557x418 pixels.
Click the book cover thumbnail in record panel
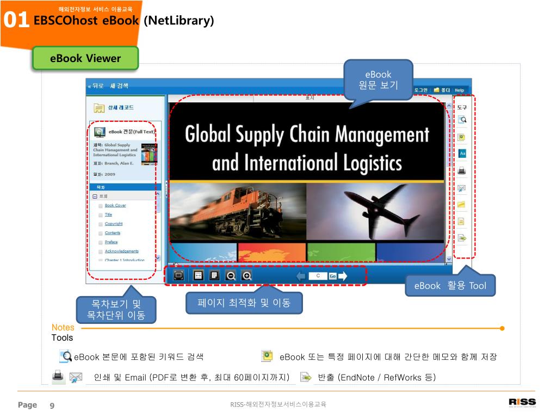click(x=149, y=154)
